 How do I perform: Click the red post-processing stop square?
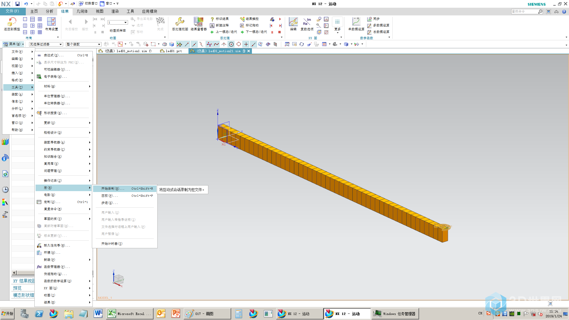click(x=279, y=32)
